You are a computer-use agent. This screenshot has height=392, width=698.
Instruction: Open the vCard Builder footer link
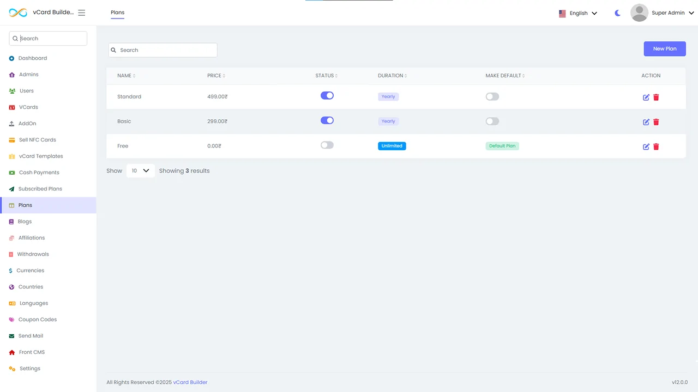click(190, 382)
